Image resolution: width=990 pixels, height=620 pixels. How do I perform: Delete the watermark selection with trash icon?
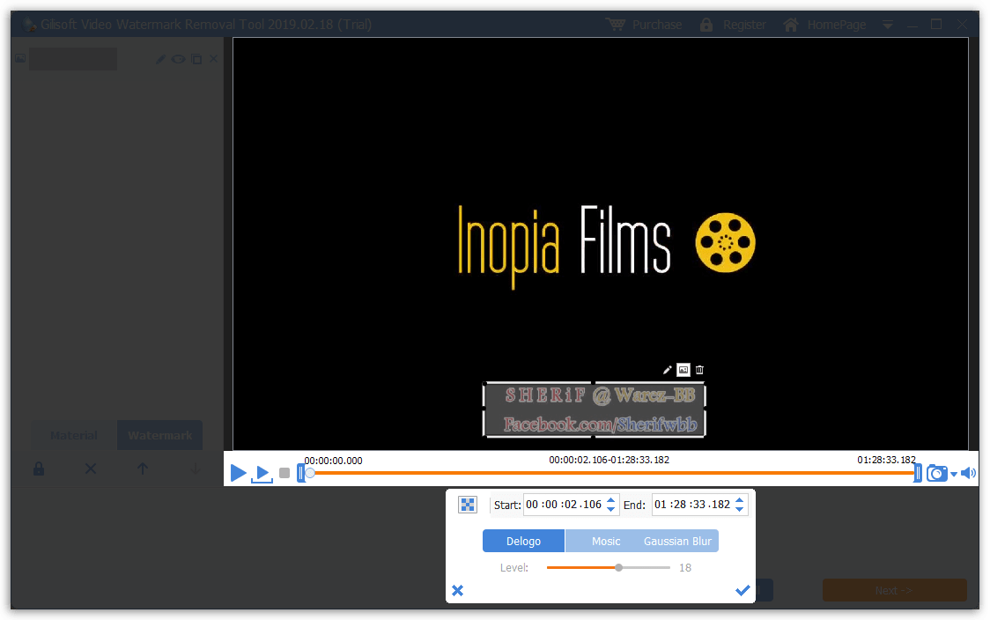point(699,370)
